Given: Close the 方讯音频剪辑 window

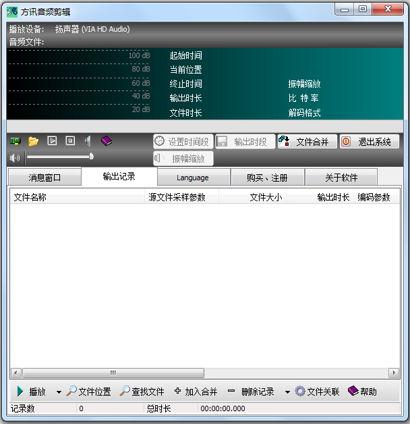Looking at the screenshot, I should pos(388,9).
